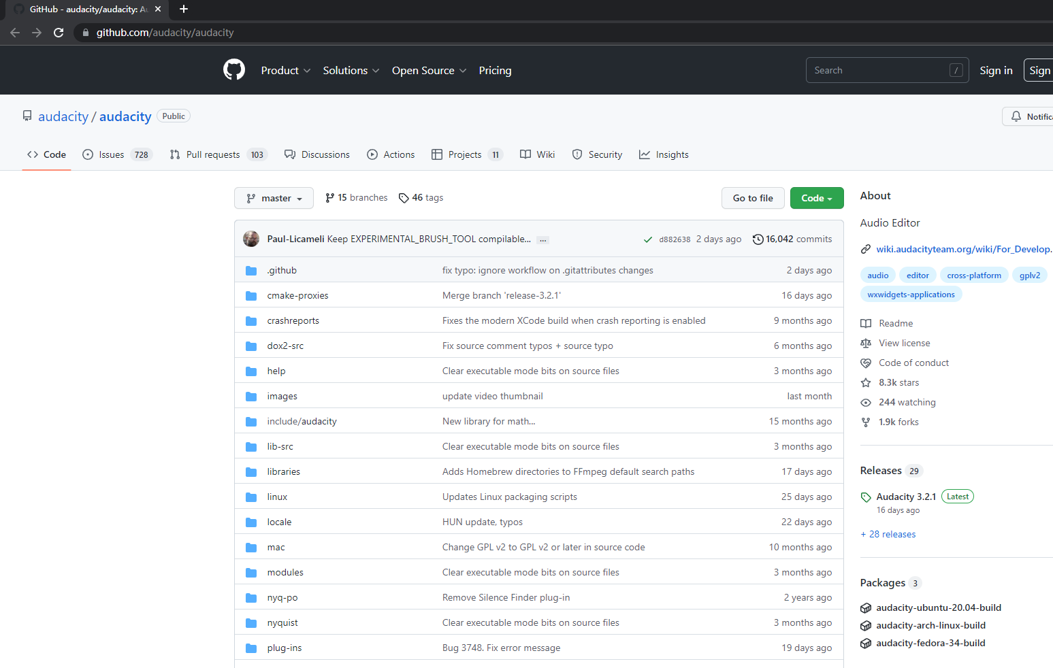The image size is (1053, 668).
Task: Open the + 28 releases link
Action: tap(888, 535)
